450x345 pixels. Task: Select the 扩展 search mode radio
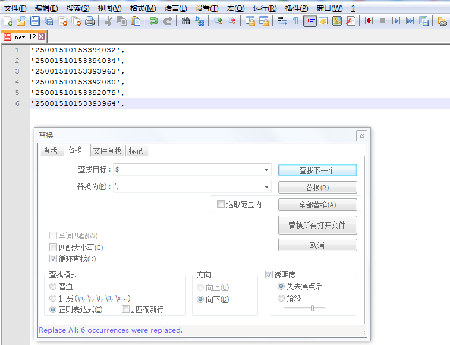pos(53,298)
